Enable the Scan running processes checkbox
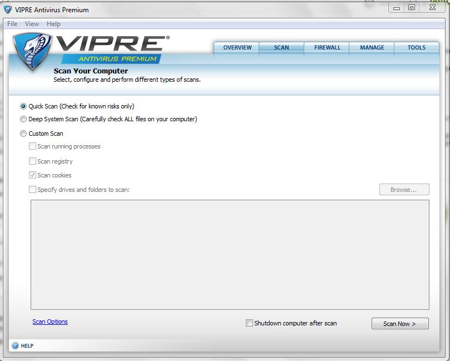Image resolution: width=450 pixels, height=361 pixels. tap(32, 146)
